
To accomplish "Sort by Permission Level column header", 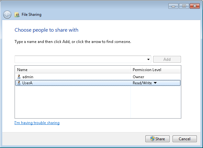I will coord(155,70).
